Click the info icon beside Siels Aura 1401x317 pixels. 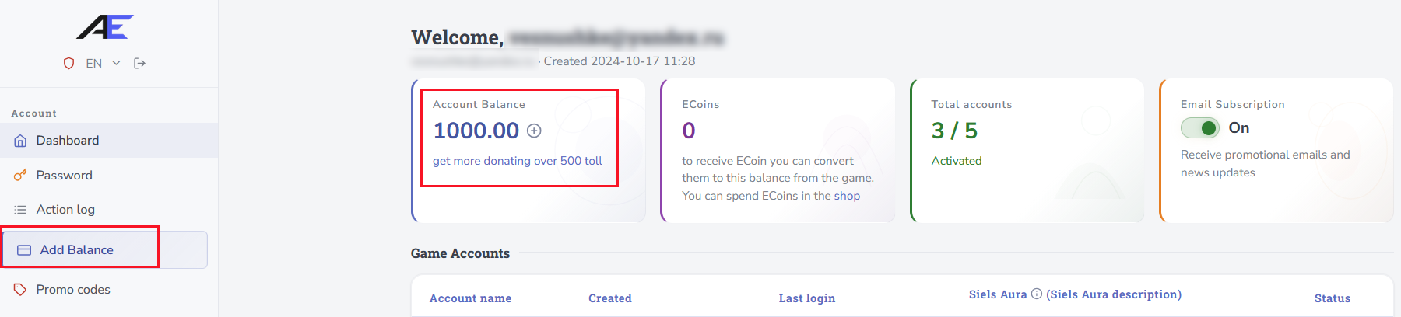1037,294
